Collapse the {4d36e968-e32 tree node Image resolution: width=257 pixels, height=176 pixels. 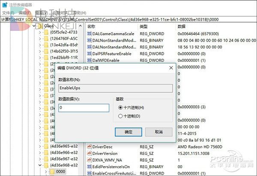pos(40,165)
